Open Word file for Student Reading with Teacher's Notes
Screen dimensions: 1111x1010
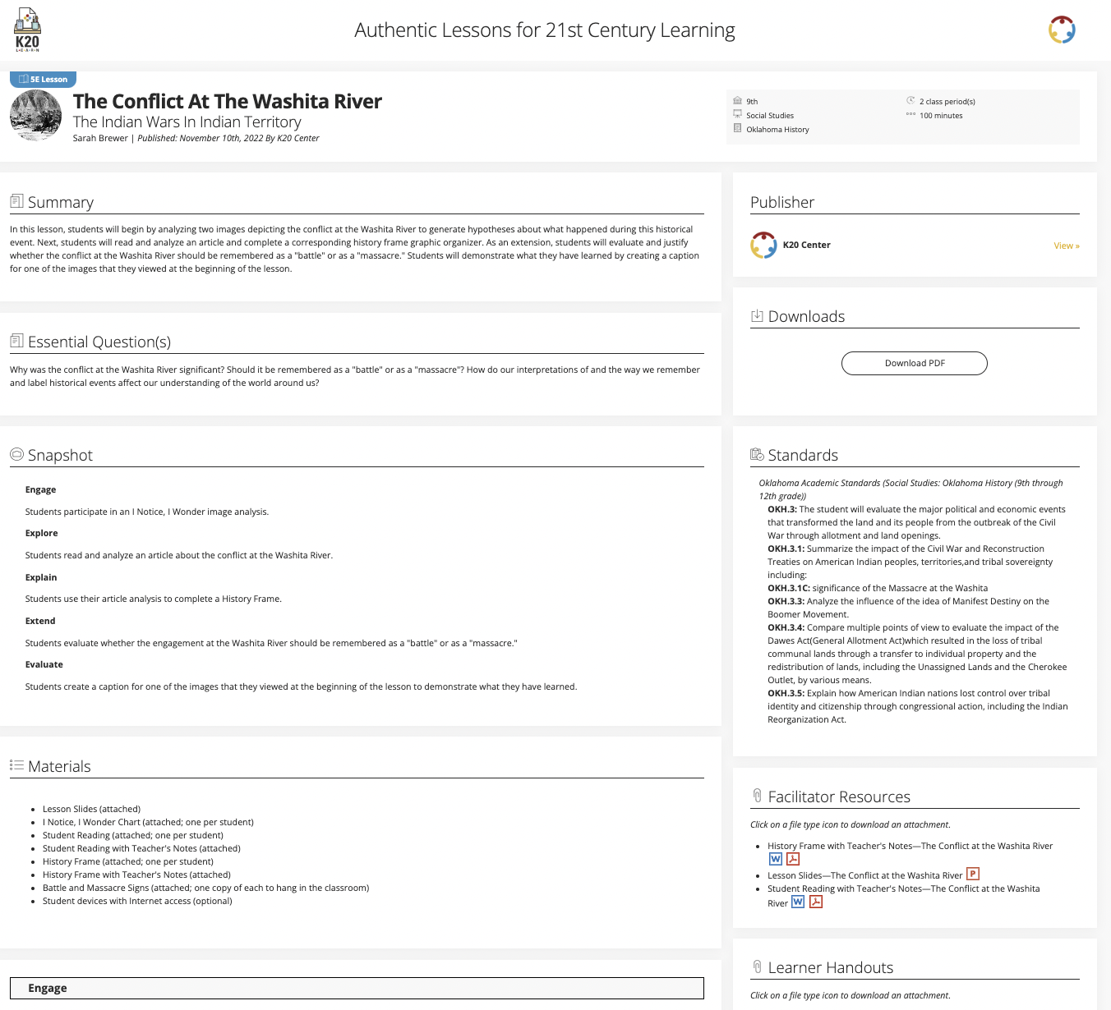coord(797,902)
